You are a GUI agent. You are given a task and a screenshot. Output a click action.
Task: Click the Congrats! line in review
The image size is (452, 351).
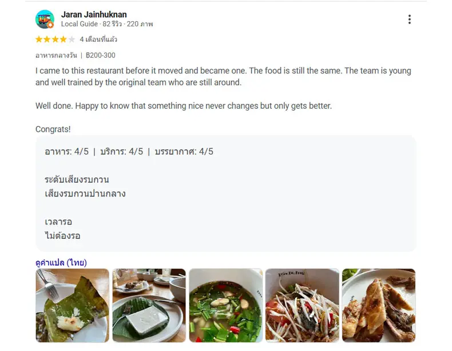tap(53, 129)
